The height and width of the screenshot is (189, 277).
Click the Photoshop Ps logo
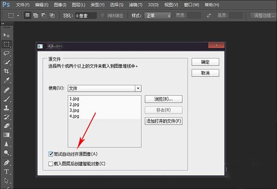(x=6, y=4)
